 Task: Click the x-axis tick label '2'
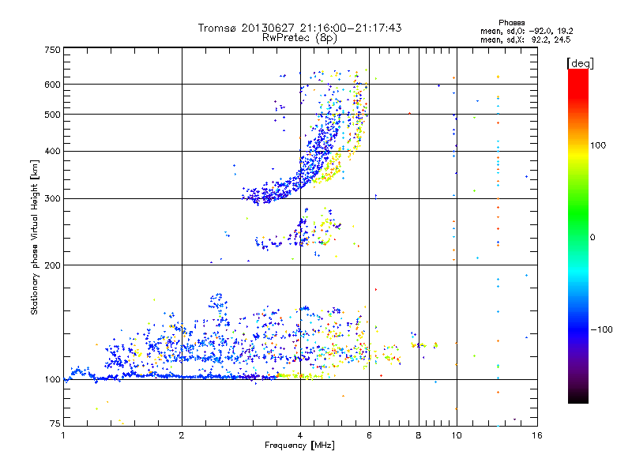pyautogui.click(x=182, y=435)
